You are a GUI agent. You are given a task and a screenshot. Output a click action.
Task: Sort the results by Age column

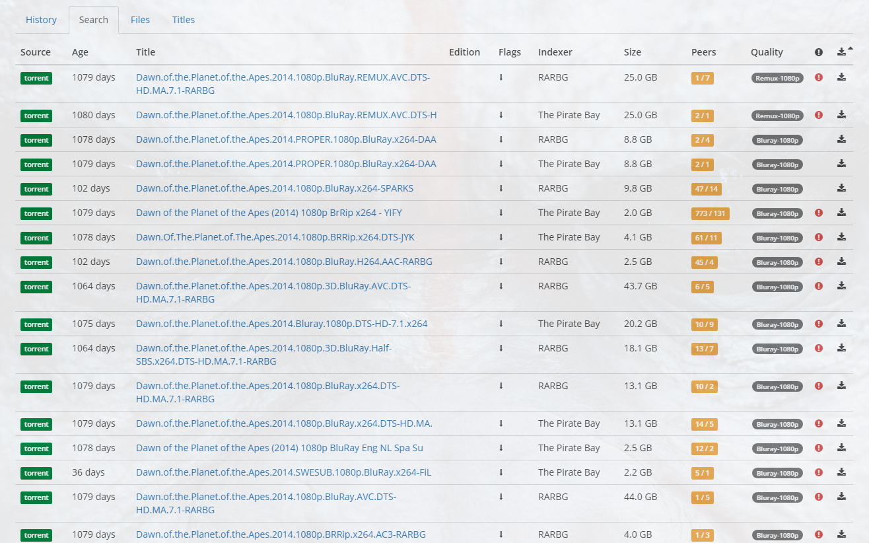tap(80, 52)
